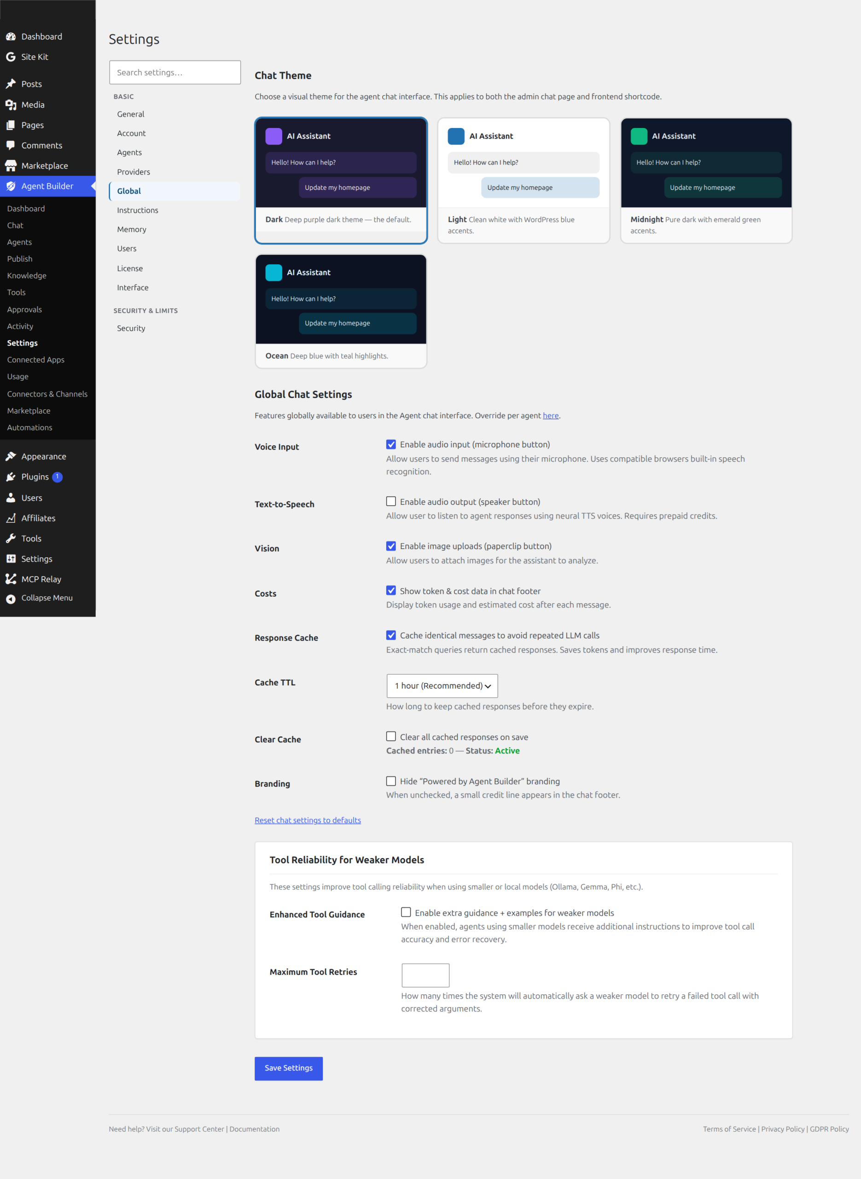This screenshot has width=861, height=1179.
Task: Click the Affiliates chart icon
Action: 11,518
